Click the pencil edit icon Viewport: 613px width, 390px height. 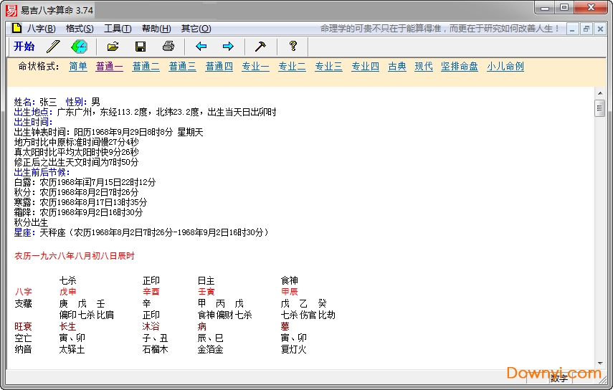(x=53, y=47)
